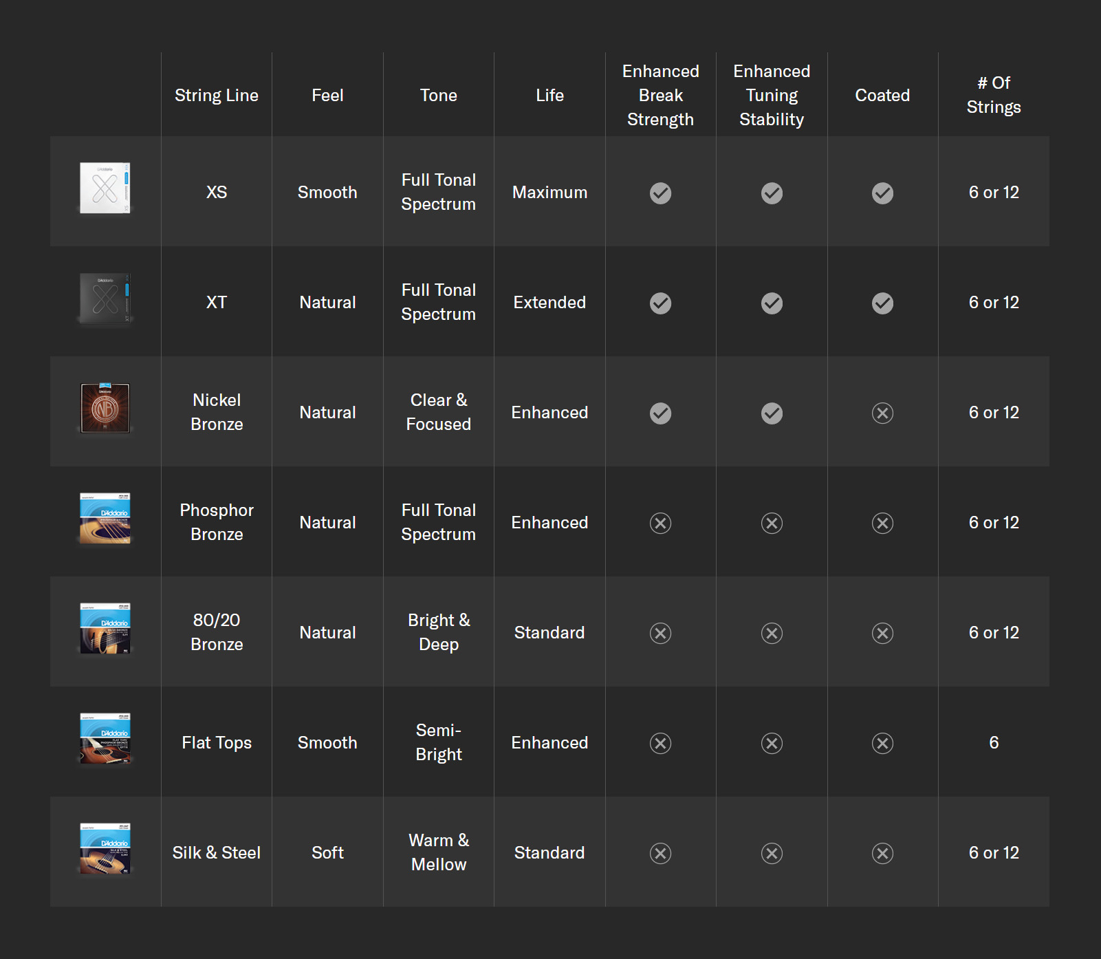
Task: Click the # Of Strings column header
Action: [994, 95]
